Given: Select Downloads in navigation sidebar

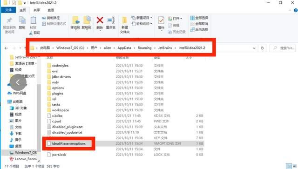Looking at the screenshot, I should click(15, 133).
